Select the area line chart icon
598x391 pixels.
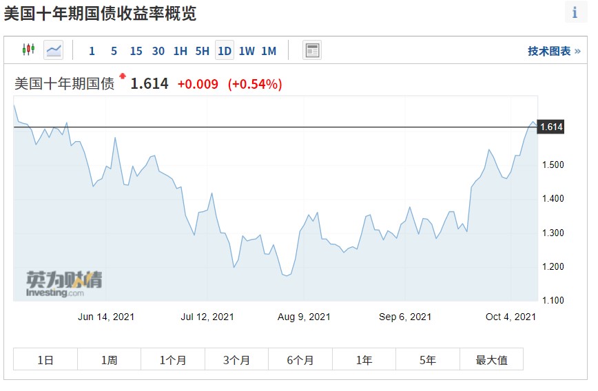[54, 50]
